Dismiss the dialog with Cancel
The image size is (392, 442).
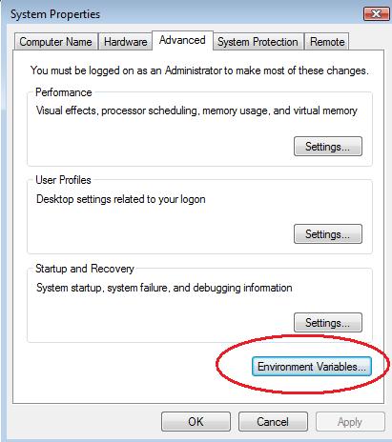[x=273, y=422]
